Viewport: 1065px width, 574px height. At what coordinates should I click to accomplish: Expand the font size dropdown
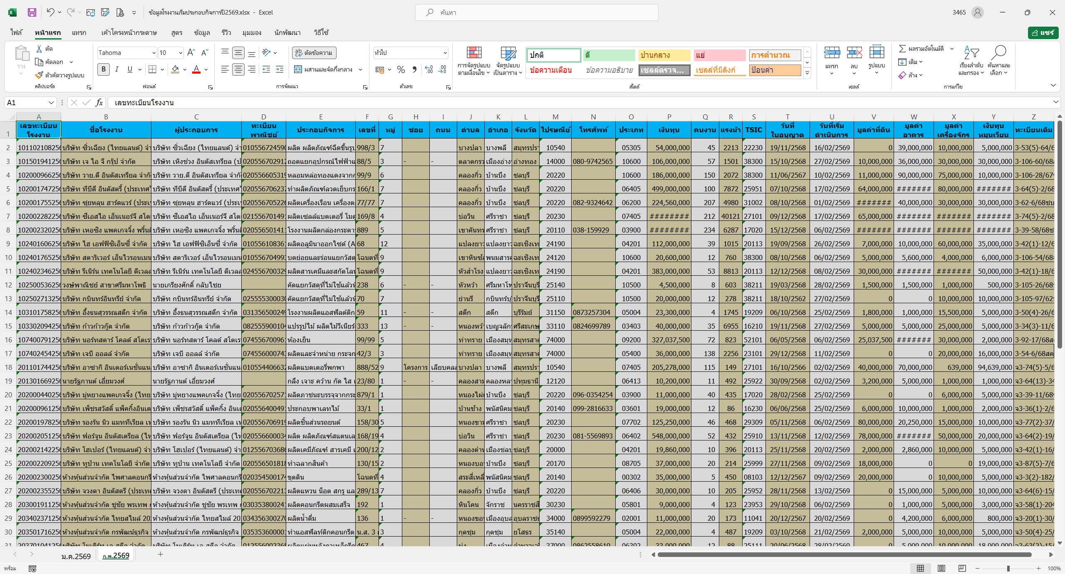pyautogui.click(x=181, y=53)
